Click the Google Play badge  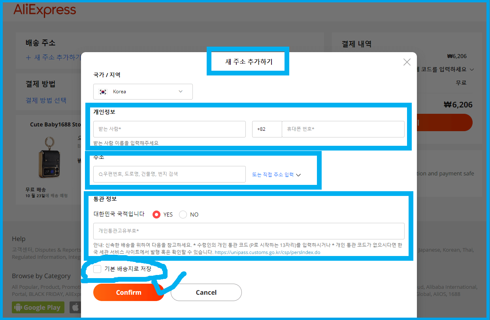click(x=38, y=307)
